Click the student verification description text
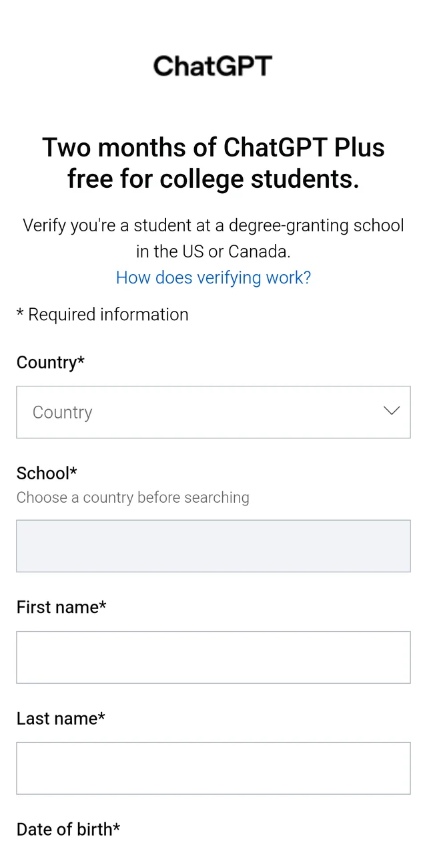 tap(213, 238)
